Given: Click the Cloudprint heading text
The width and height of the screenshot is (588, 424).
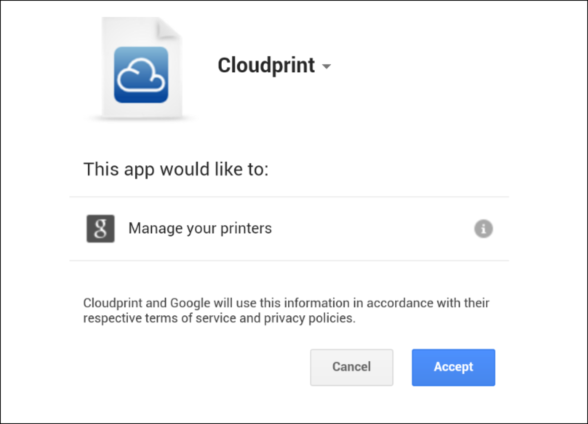Looking at the screenshot, I should [x=266, y=65].
